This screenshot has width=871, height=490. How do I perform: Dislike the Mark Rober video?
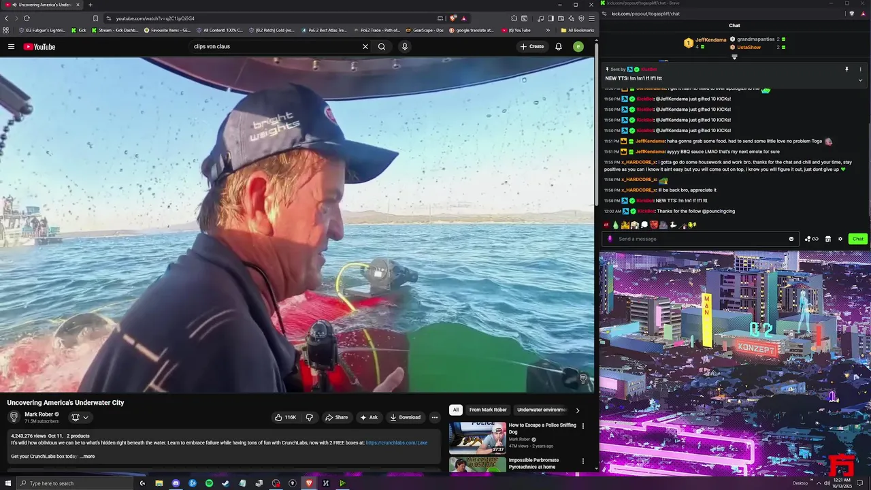(309, 417)
